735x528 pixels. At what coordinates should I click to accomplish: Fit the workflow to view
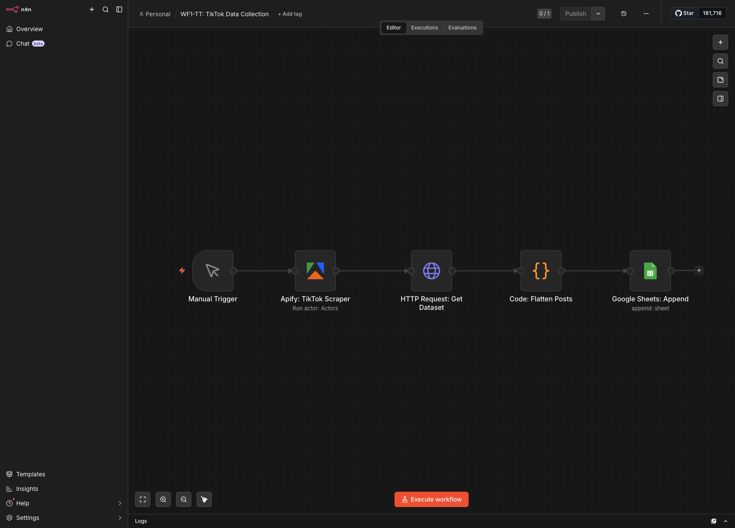point(143,499)
